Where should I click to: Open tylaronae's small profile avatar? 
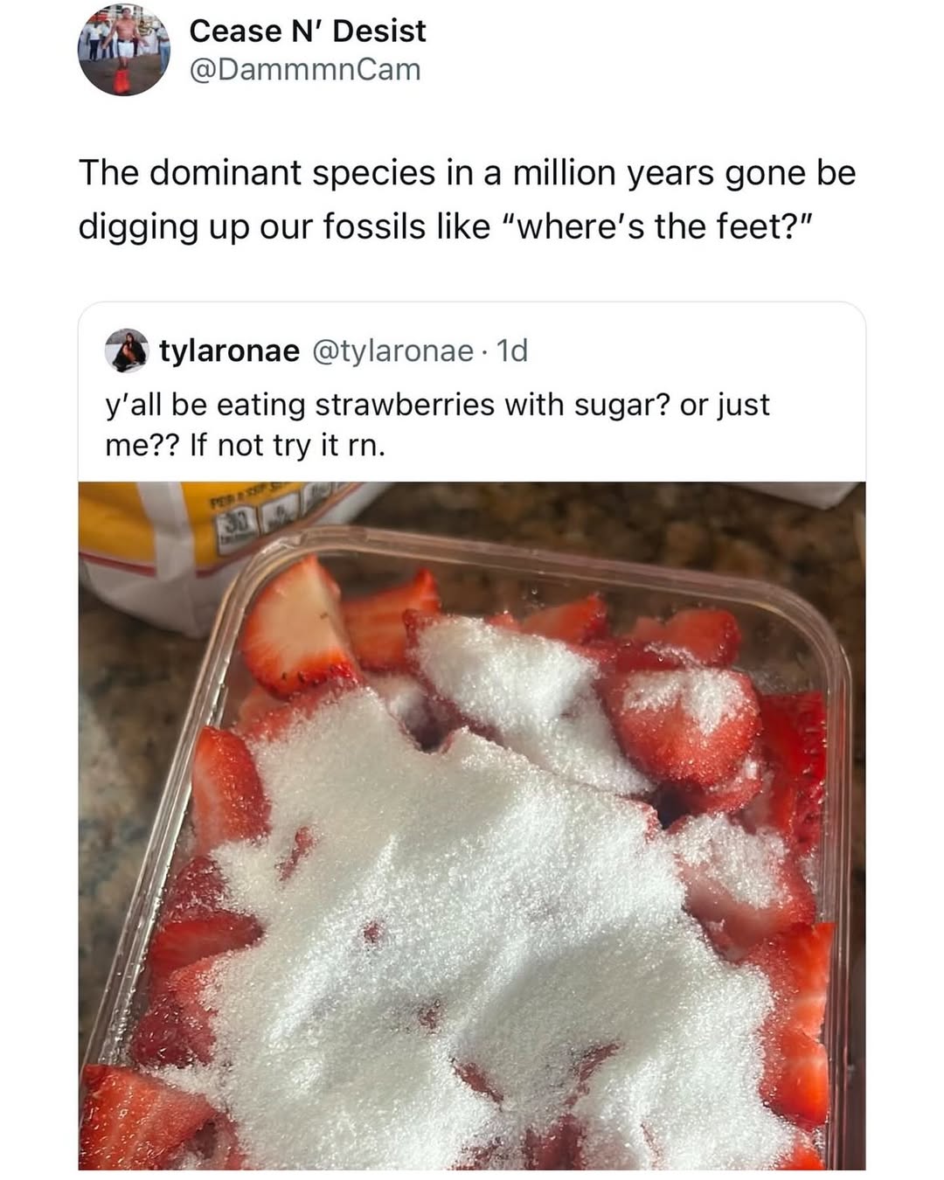[127, 351]
